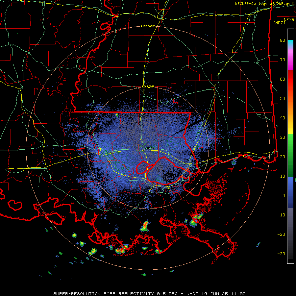Click the NEXR label above the legend

tap(289, 20)
